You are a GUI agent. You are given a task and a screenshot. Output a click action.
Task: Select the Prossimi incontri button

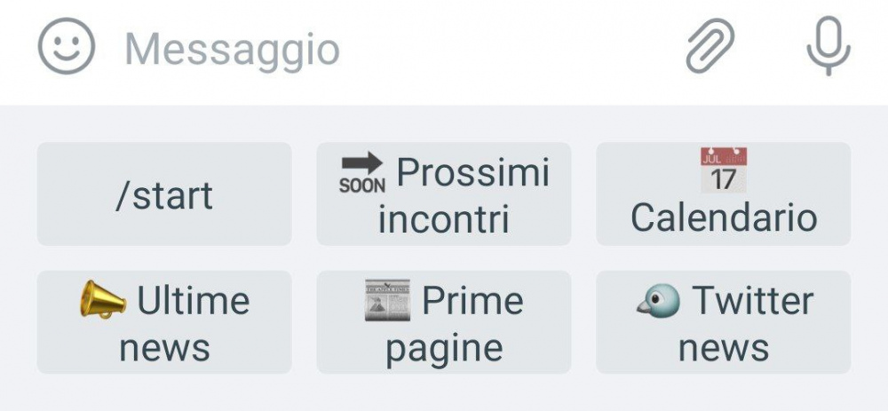click(x=444, y=194)
